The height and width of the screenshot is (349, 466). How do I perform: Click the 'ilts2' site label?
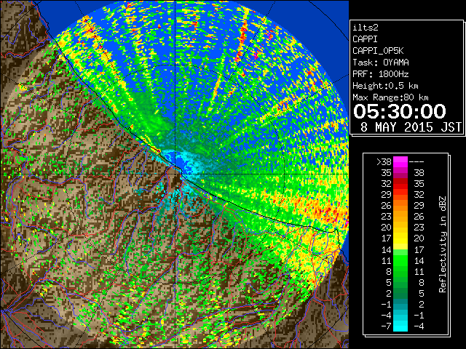point(366,28)
